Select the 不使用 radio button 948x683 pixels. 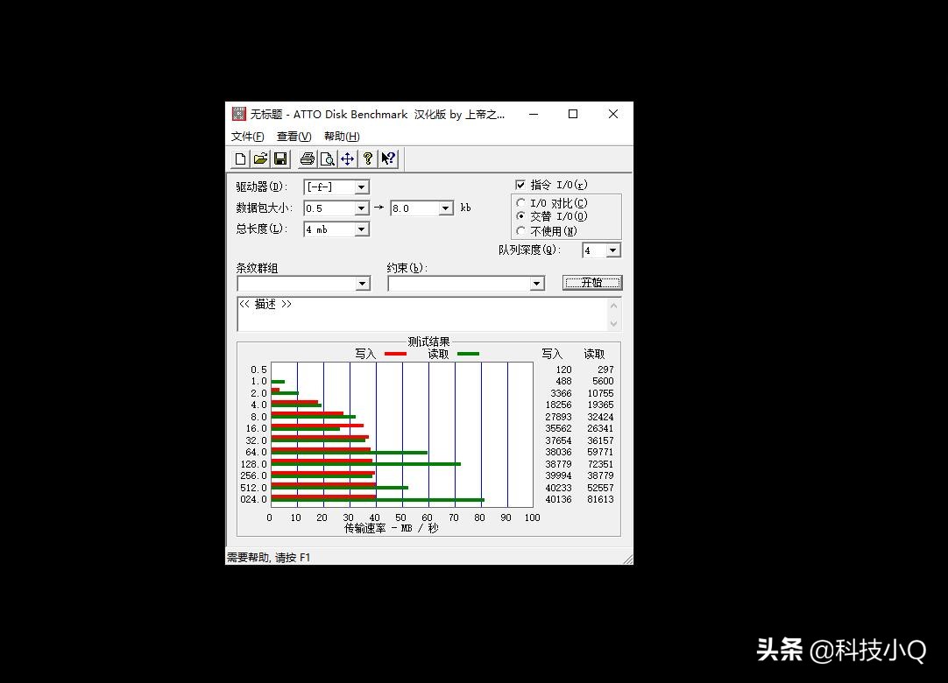point(520,231)
